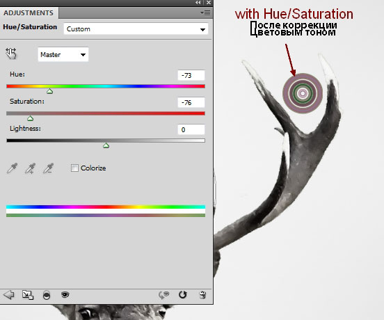
Task: Collapse the panel with double arrows
Action: pyautogui.click(x=198, y=3)
